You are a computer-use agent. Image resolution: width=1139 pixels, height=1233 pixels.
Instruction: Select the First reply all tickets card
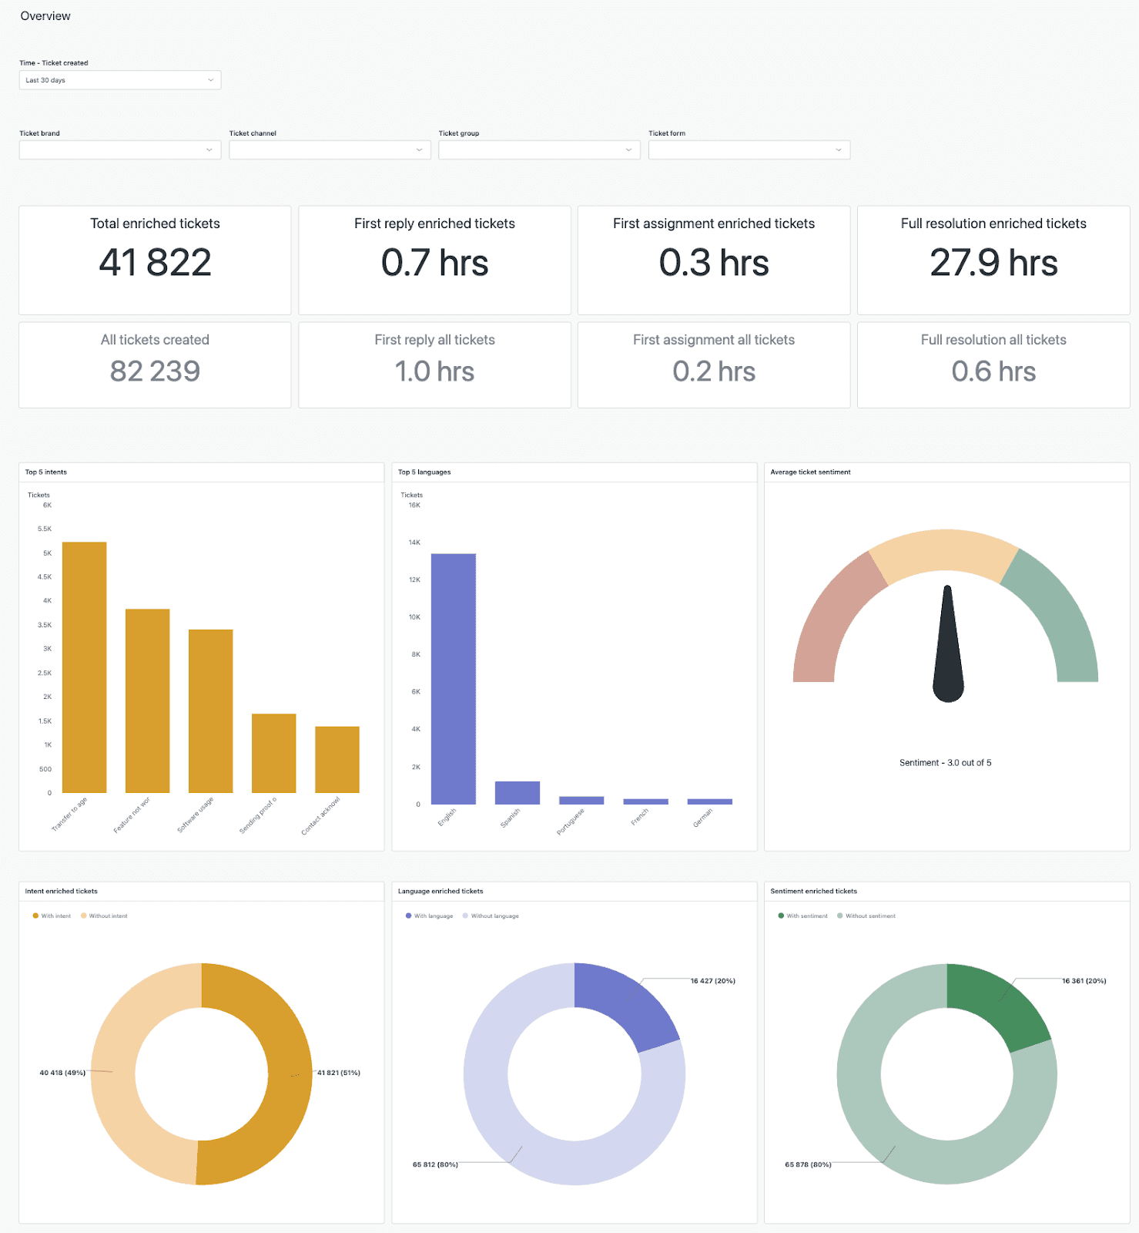click(x=434, y=365)
